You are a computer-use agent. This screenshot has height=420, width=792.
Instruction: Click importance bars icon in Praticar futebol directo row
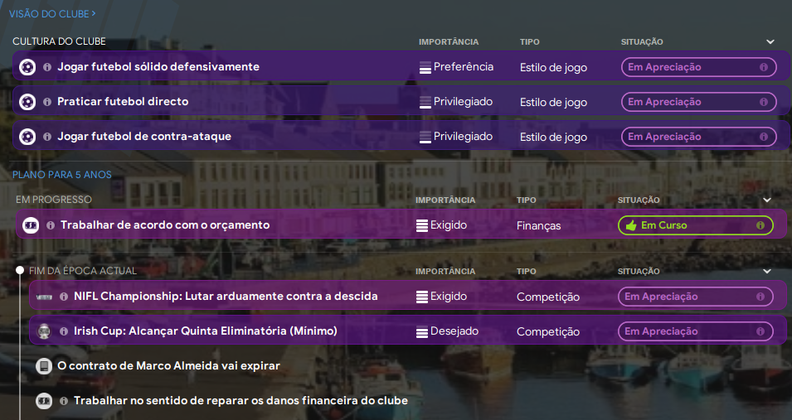pos(425,102)
